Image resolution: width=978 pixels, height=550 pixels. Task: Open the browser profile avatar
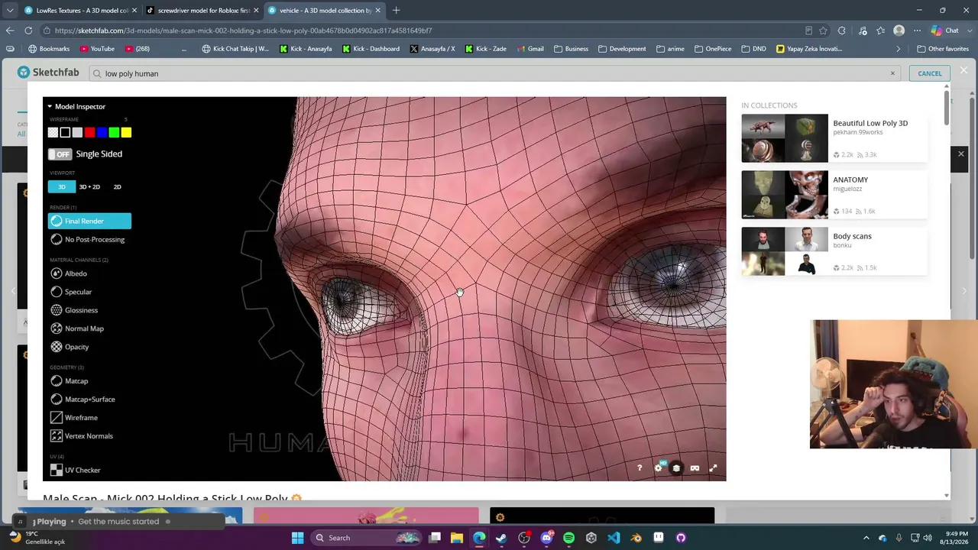click(899, 31)
